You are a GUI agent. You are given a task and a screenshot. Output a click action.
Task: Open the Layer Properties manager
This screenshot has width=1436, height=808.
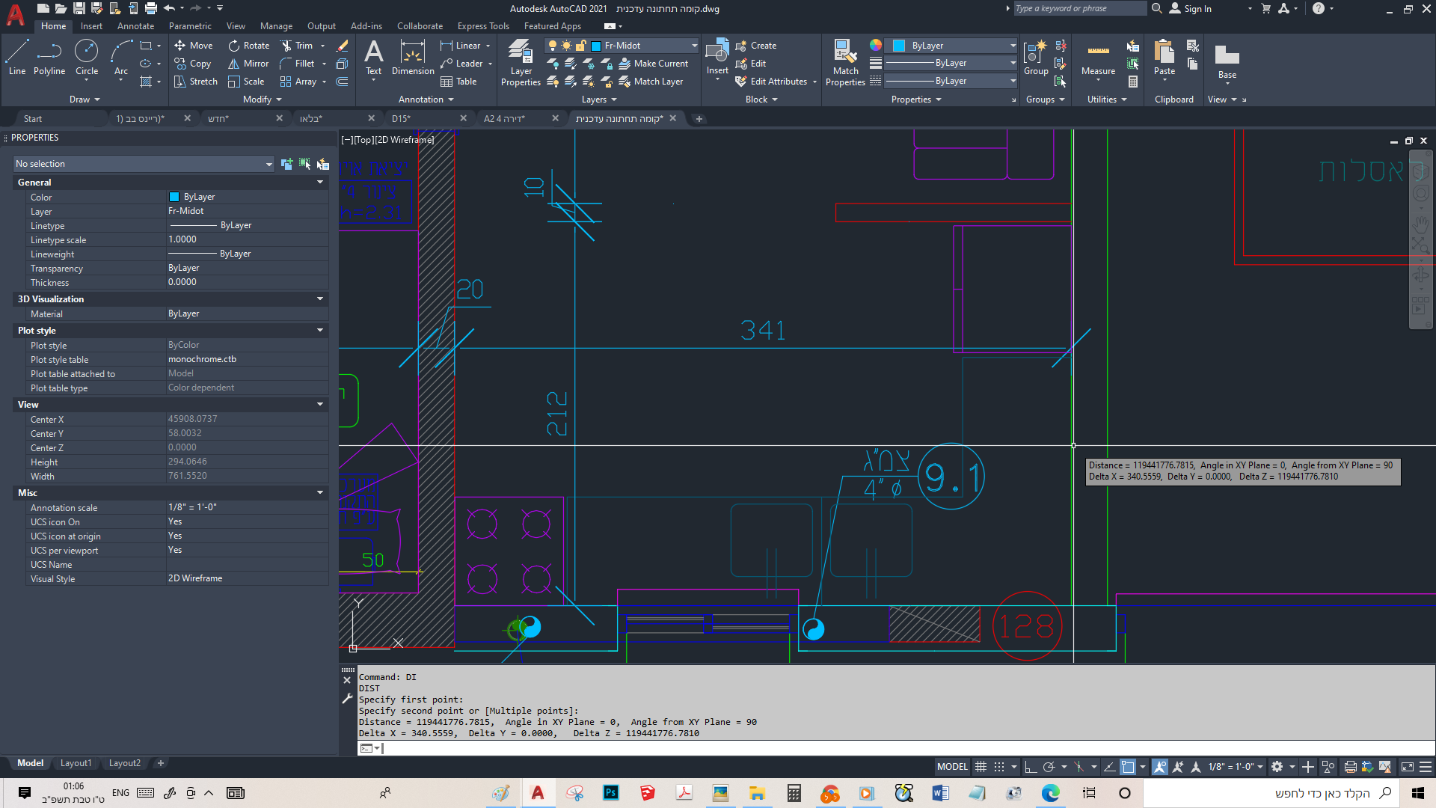pos(521,63)
